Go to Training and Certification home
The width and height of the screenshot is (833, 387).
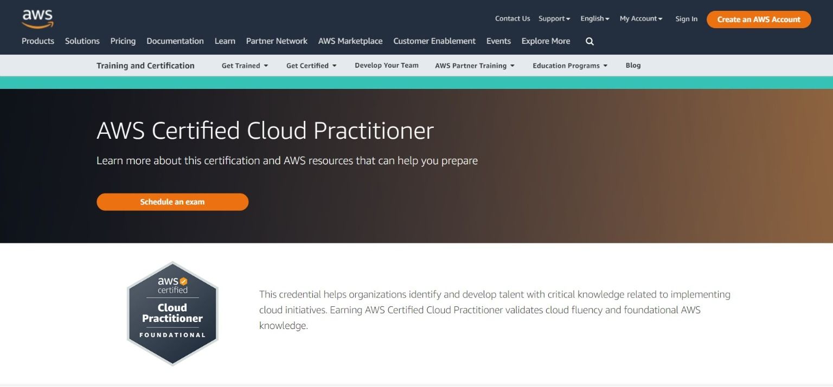pyautogui.click(x=145, y=65)
